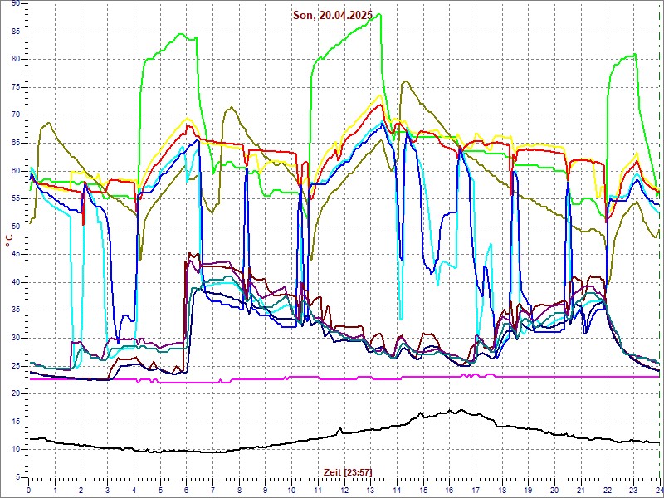The image size is (664, 498).
Task: Click green dashed vertical marker at right edge
Action: 659,249
